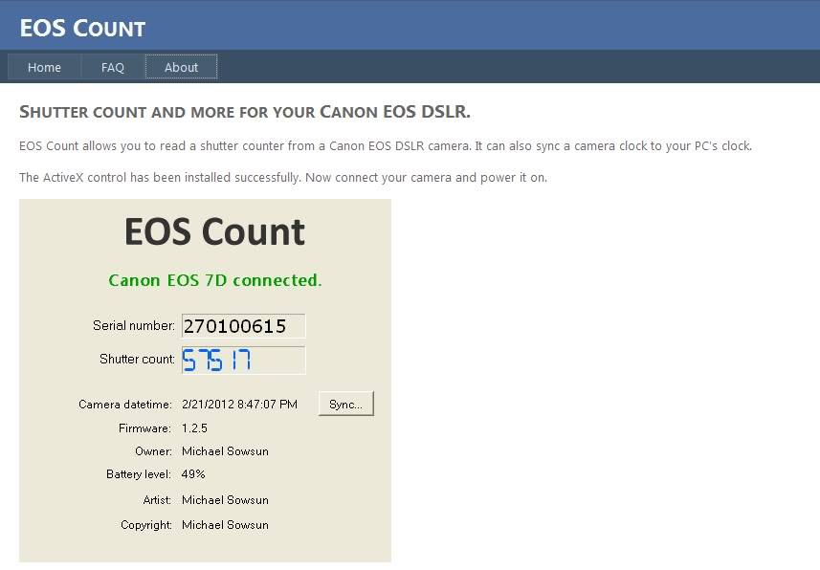
Task: Click the large EOS Count panel title
Action: coord(214,231)
